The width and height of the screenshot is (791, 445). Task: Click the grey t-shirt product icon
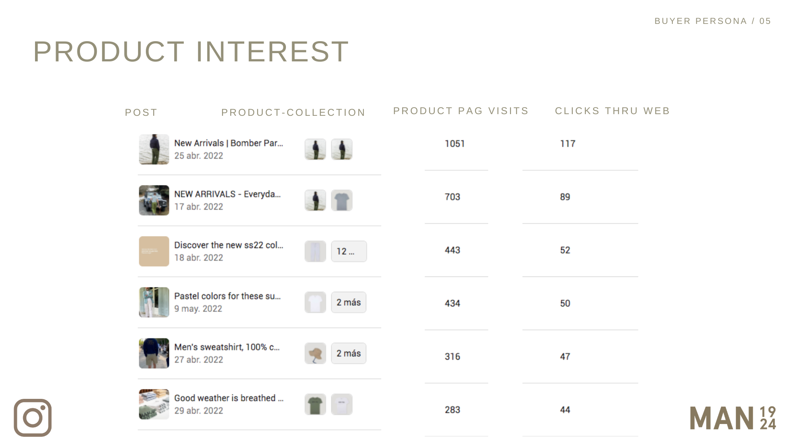coord(342,201)
